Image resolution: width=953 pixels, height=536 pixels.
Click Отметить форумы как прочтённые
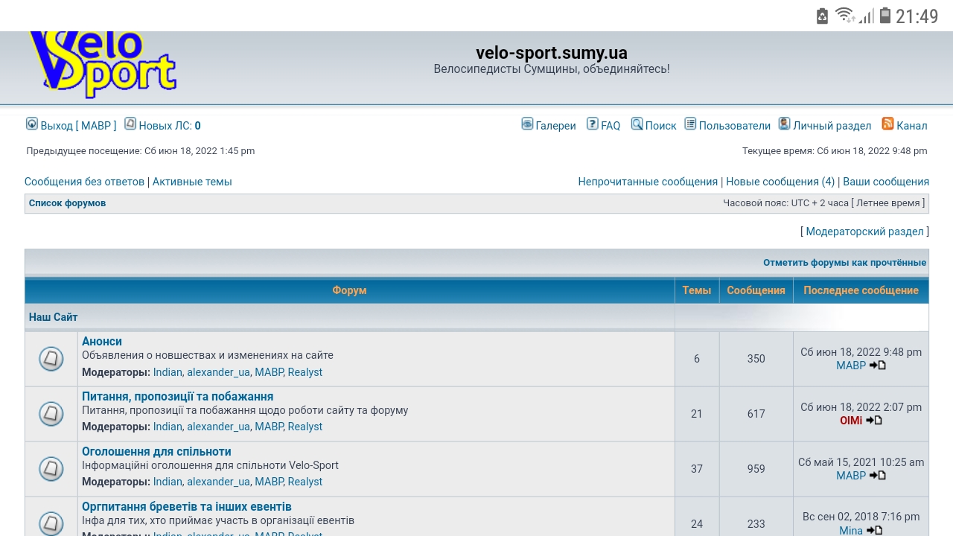pos(844,263)
